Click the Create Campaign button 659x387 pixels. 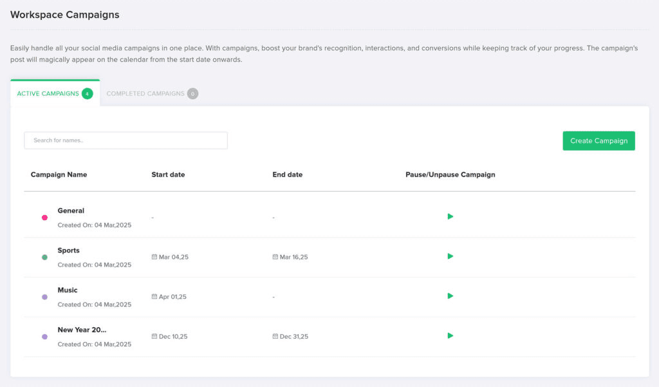click(x=599, y=141)
